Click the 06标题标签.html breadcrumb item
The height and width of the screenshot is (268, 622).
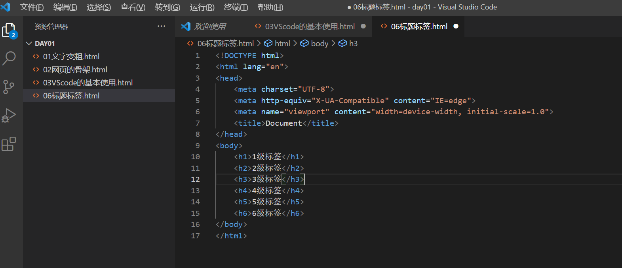pos(226,43)
